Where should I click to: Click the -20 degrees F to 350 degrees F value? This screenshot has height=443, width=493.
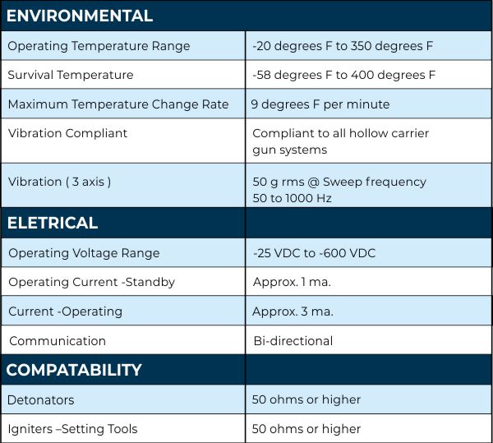click(343, 46)
